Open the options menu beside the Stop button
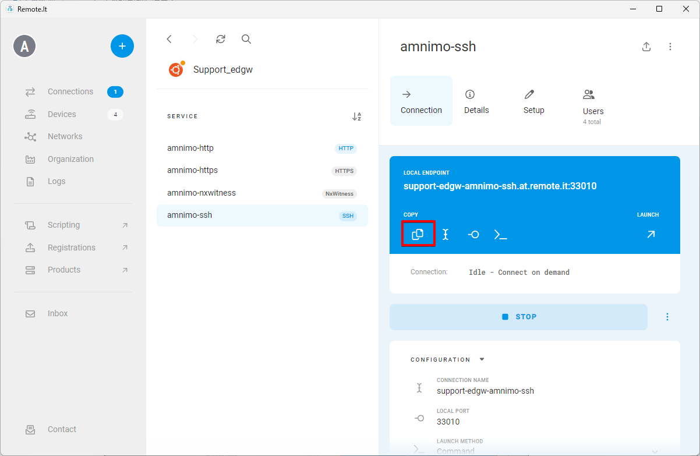 [x=667, y=316]
